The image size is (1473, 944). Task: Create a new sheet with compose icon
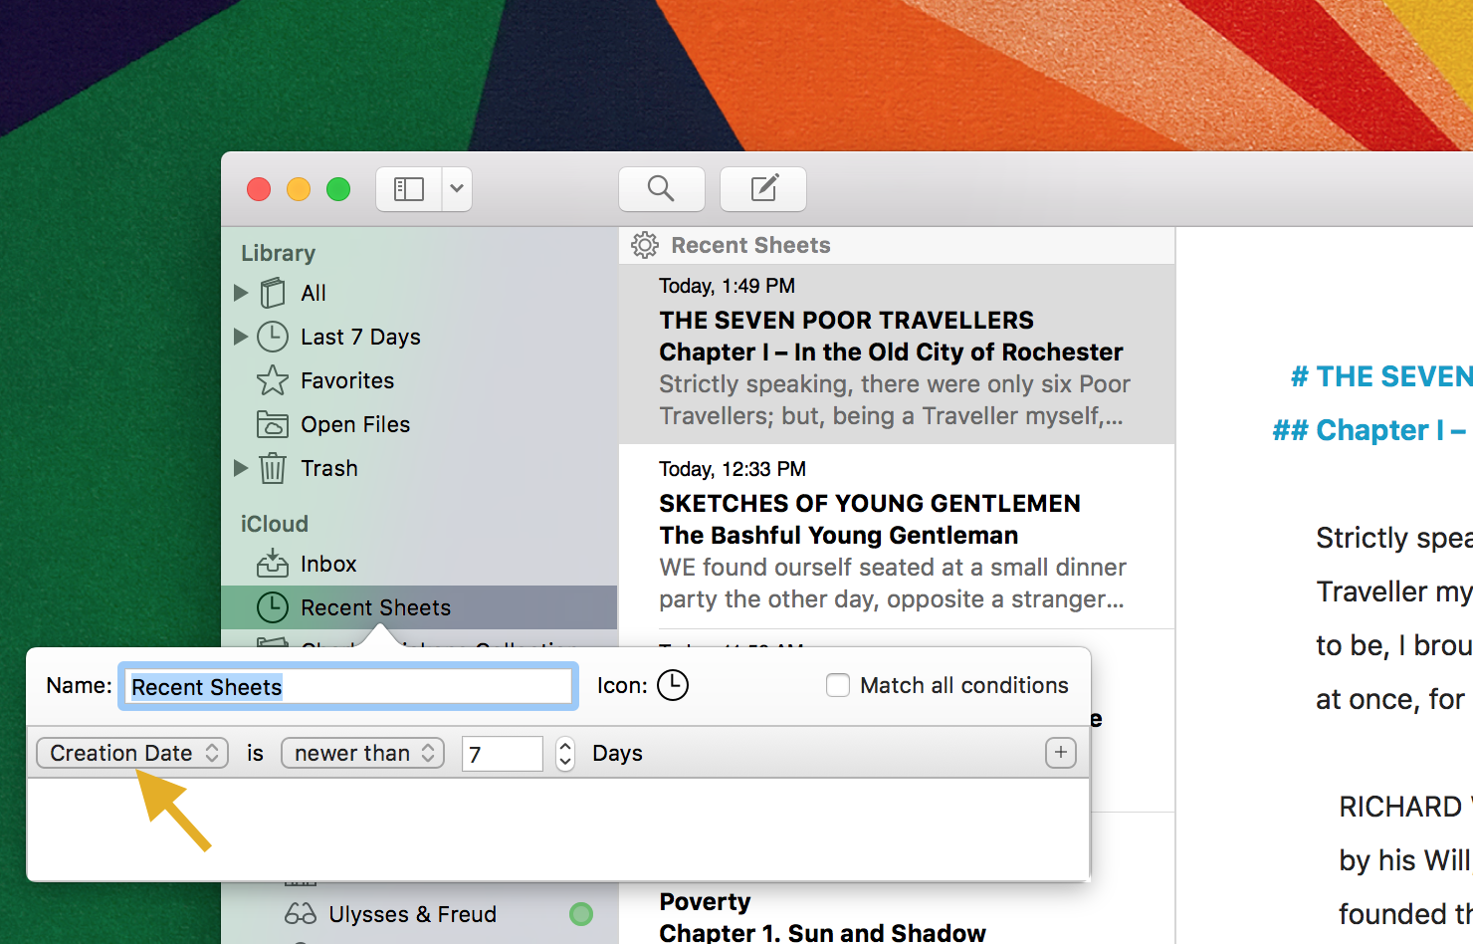tap(763, 188)
